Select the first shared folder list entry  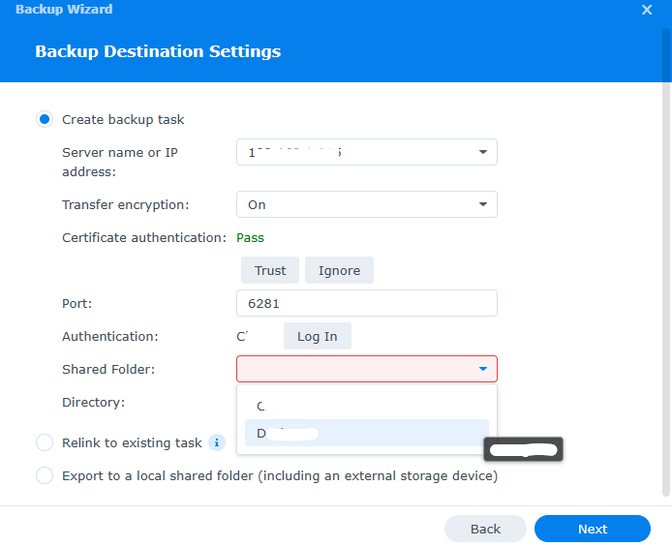click(x=367, y=406)
